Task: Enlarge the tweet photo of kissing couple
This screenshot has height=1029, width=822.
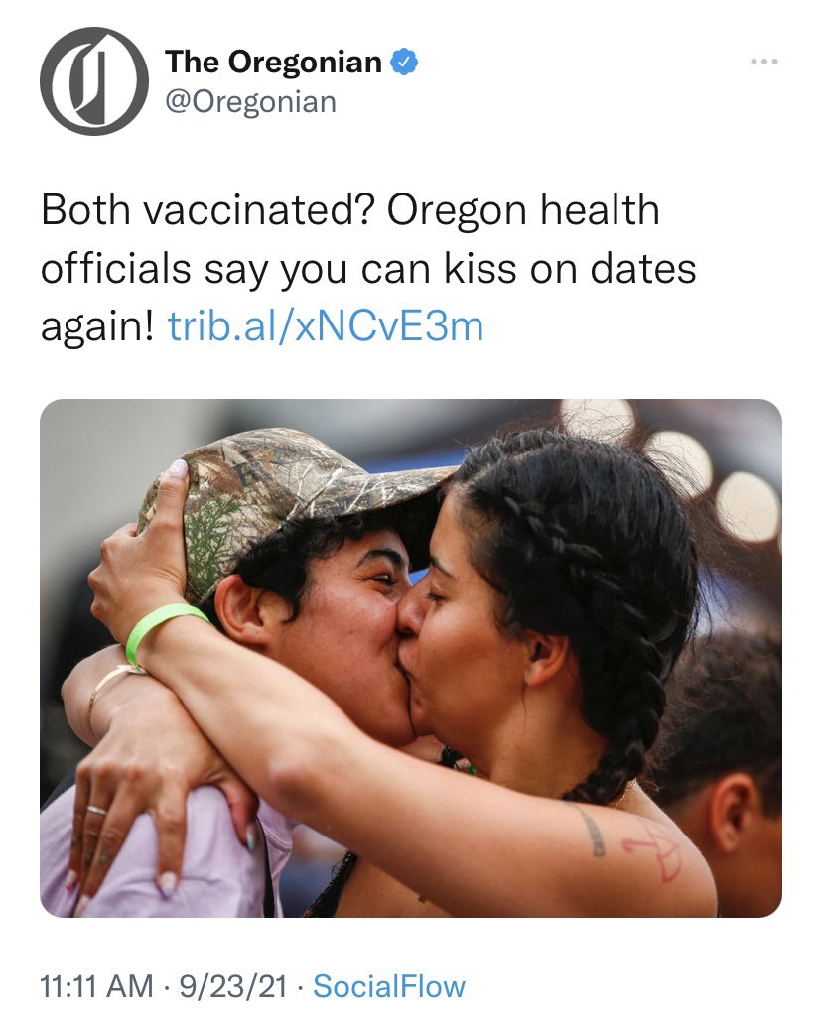Action: [411, 658]
